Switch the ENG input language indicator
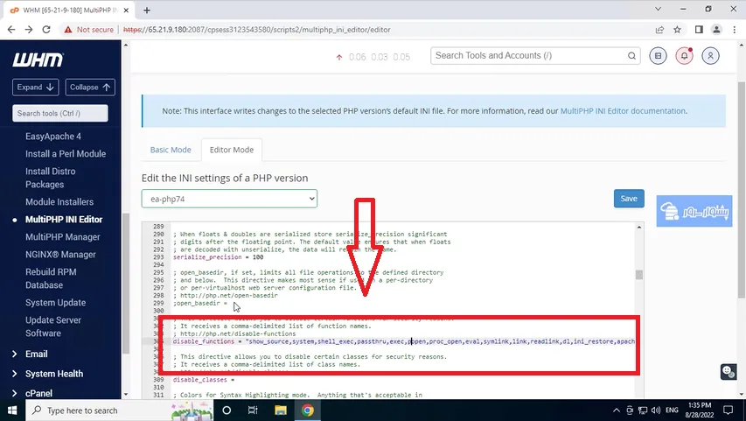 [672, 410]
